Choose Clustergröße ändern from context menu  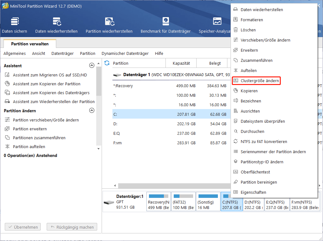pyautogui.click(x=256, y=81)
